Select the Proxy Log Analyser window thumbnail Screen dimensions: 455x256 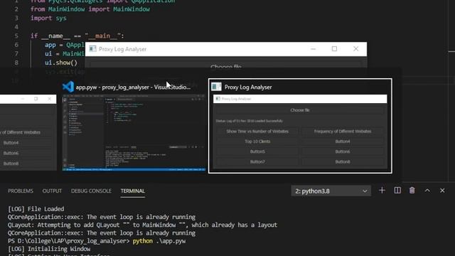(300, 126)
